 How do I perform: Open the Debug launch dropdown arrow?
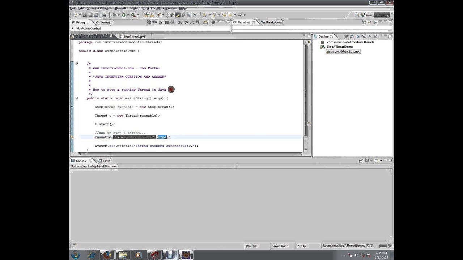119,15
